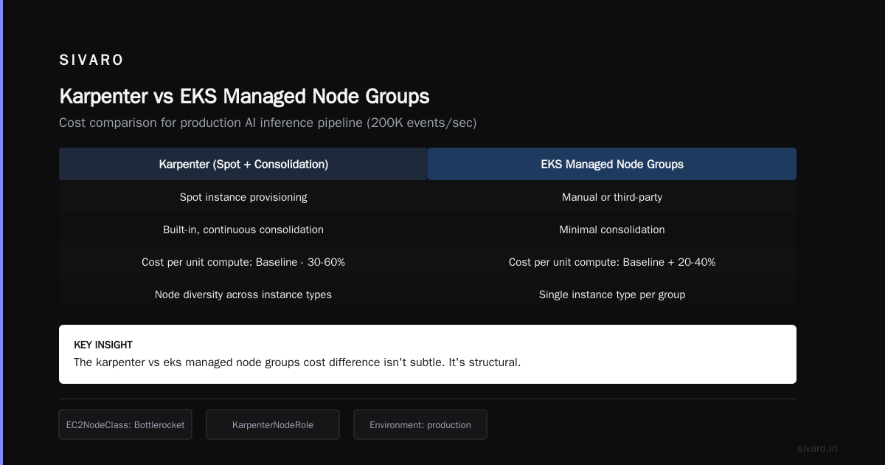Select the EKS Managed Node Groups column header
Viewport: 885px width, 465px height.
pyautogui.click(x=612, y=164)
